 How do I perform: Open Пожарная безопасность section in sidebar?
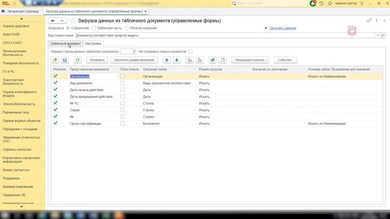[x=21, y=63]
